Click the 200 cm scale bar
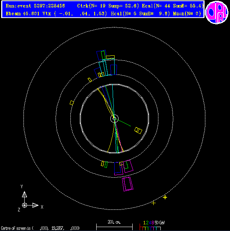 coord(114,226)
